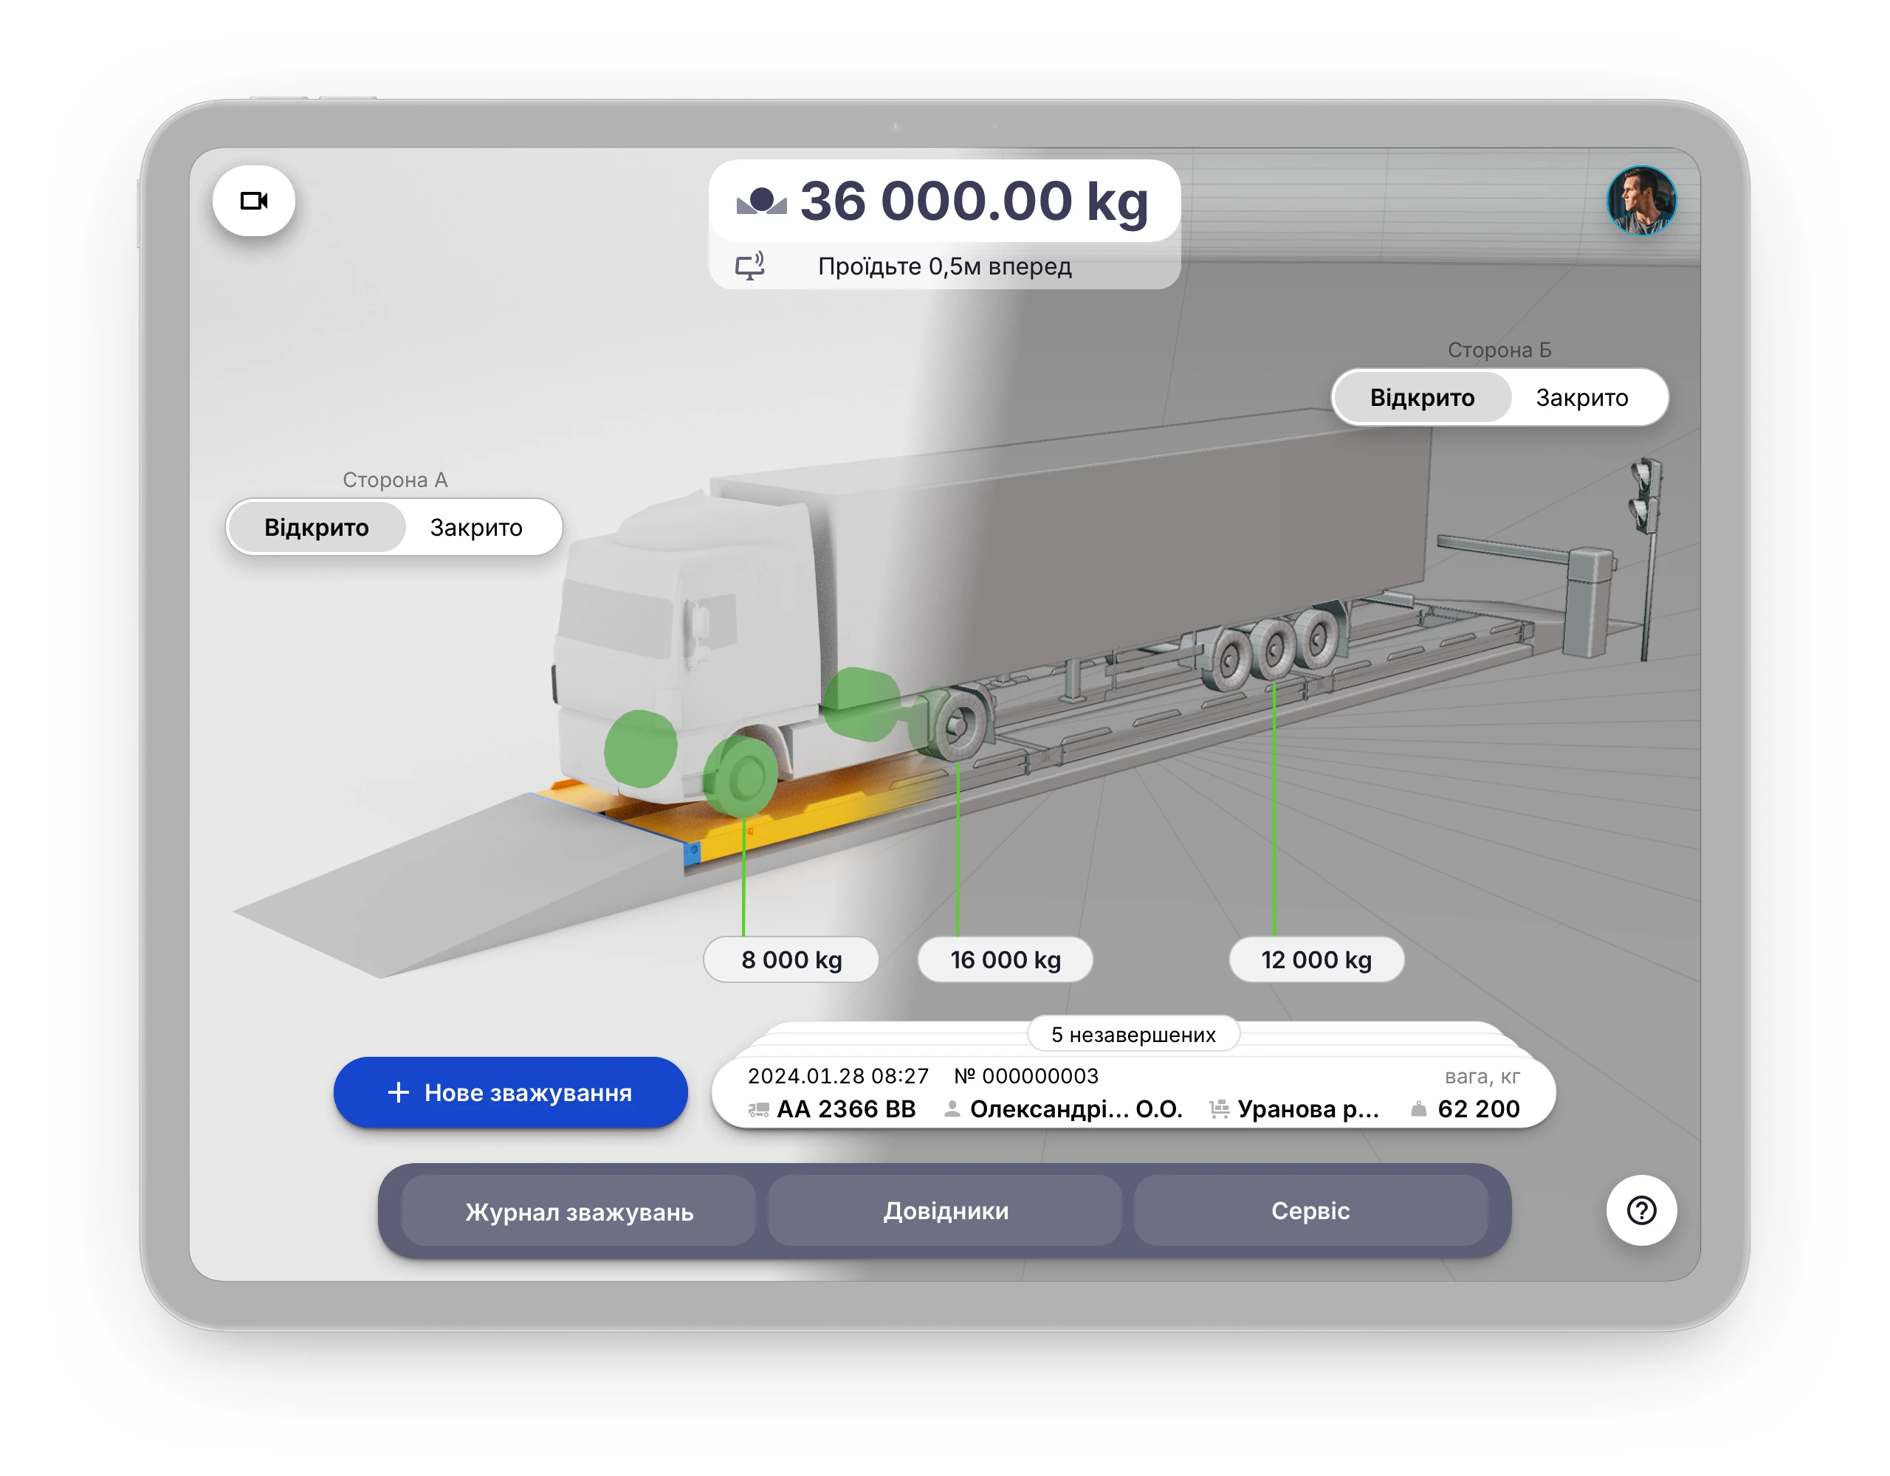Click the display speaker icon near instruction
This screenshot has height=1476, width=1890.
pos(749,266)
